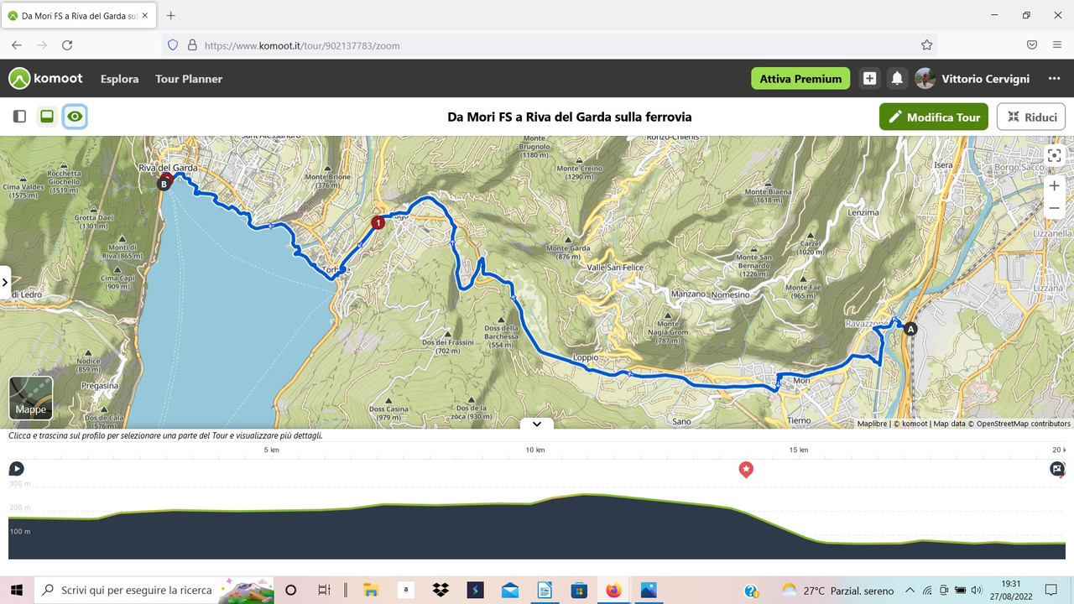Click Attiva Premium button
The height and width of the screenshot is (604, 1074).
800,78
